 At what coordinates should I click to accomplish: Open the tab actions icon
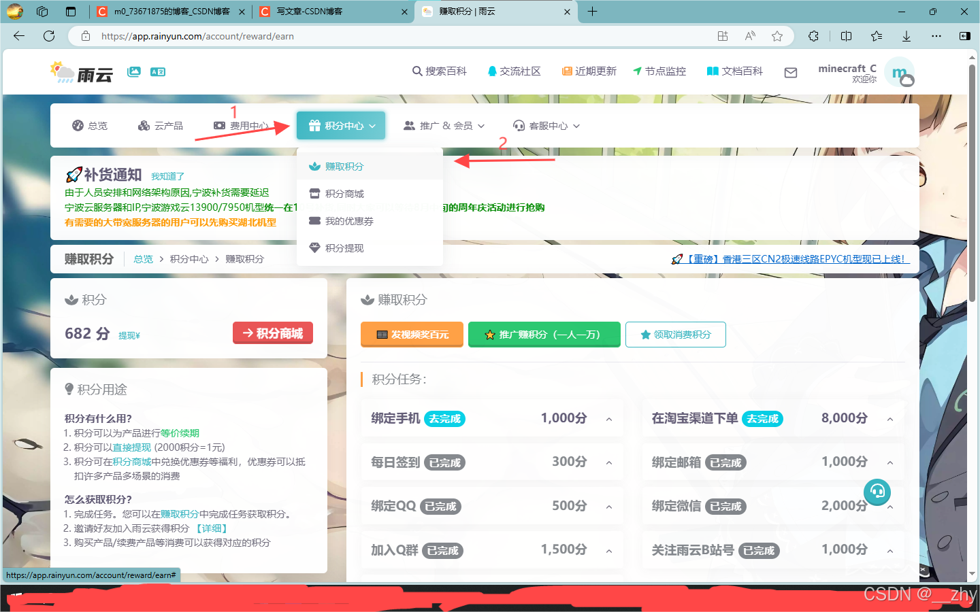[x=71, y=11]
